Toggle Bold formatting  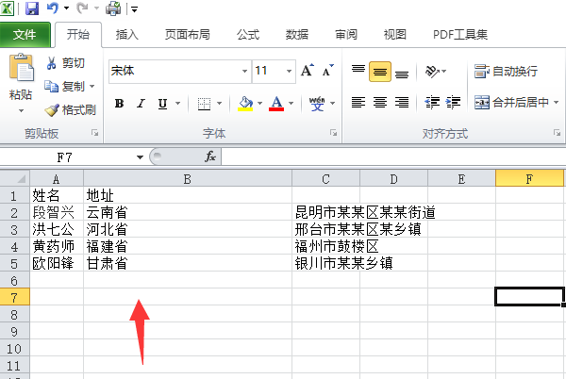click(x=119, y=104)
